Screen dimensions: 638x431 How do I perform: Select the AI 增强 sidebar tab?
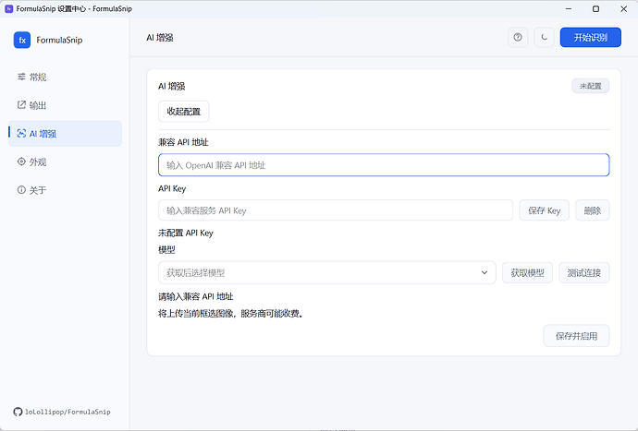[x=65, y=133]
